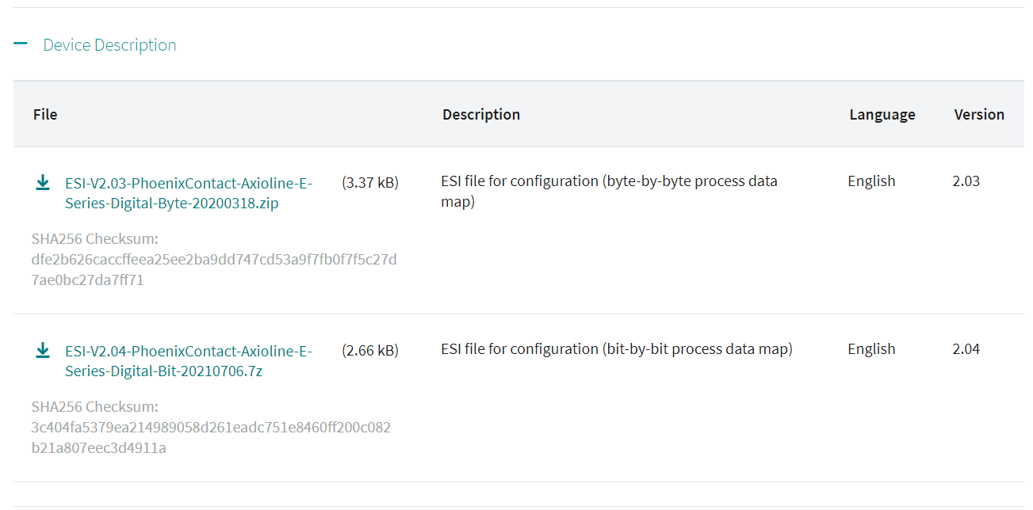Viewport: 1033px width, 510px height.
Task: Click English in the 2.03 version row
Action: (x=871, y=181)
